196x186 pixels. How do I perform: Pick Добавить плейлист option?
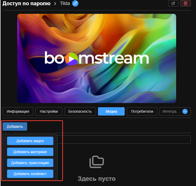click(30, 174)
